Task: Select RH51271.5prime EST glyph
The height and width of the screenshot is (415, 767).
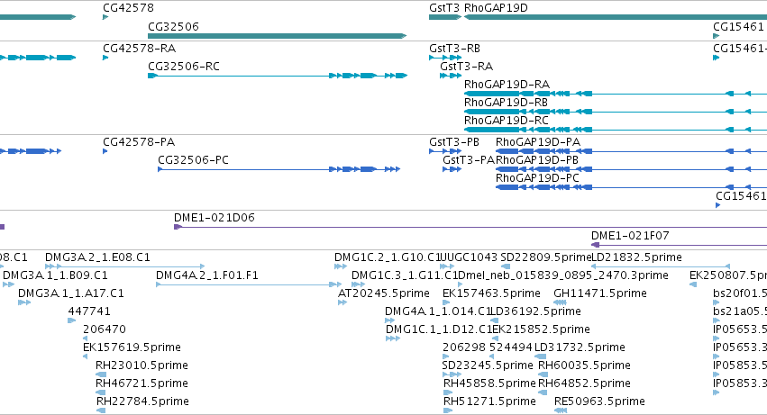Action: [x=448, y=410]
